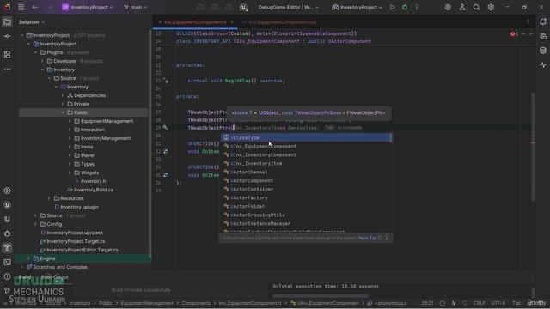
Task: Open the AI Assistant swirl icon
Action: click(x=448, y=7)
